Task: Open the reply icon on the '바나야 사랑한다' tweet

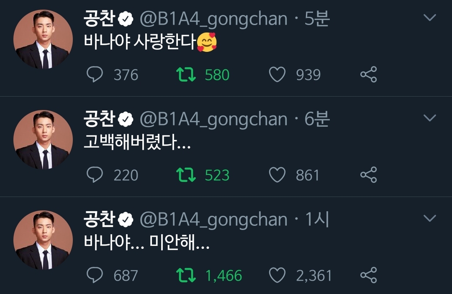Action: coord(96,74)
